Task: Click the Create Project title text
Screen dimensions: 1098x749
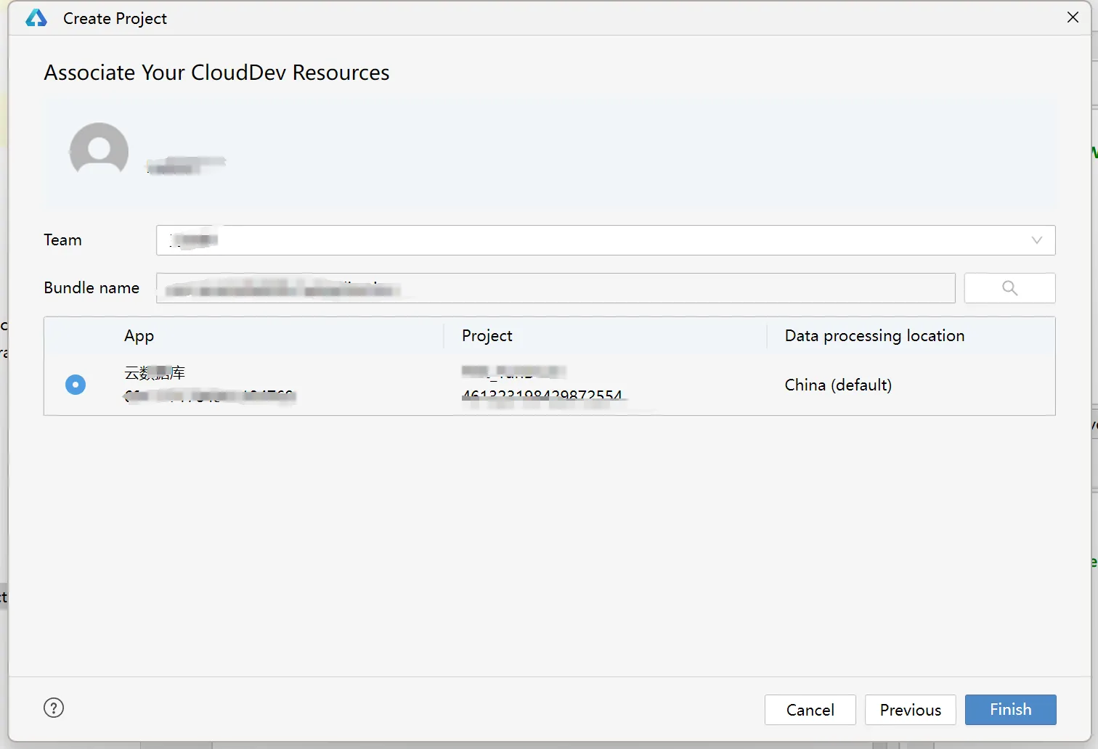Action: [x=115, y=18]
